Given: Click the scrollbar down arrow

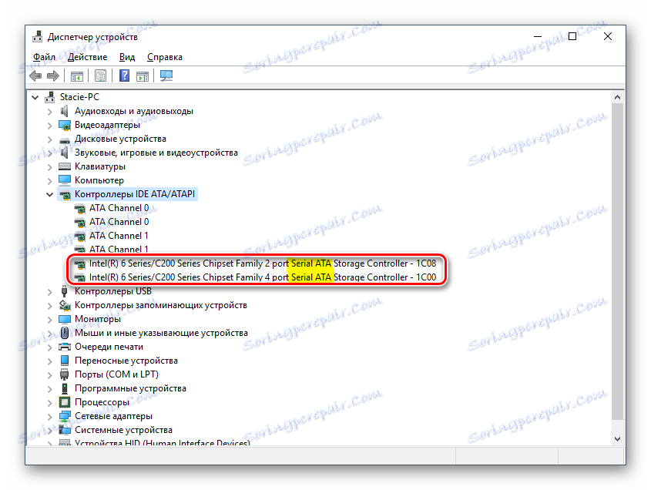Looking at the screenshot, I should pos(617,439).
